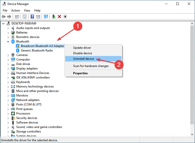
Task: Select Generic Bluetooth Radio entry
Action: [x=37, y=50]
